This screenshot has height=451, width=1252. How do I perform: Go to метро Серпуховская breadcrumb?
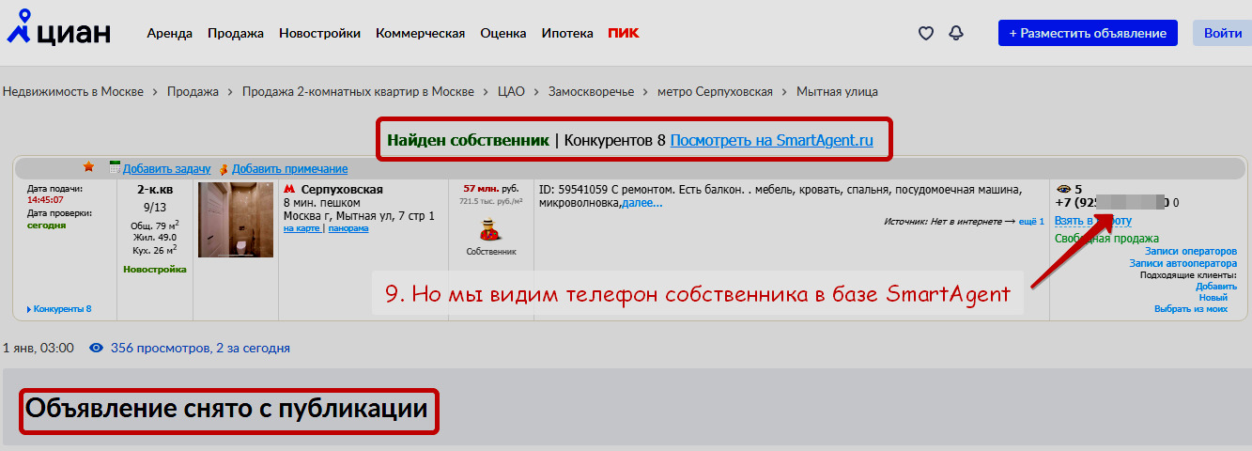715,91
